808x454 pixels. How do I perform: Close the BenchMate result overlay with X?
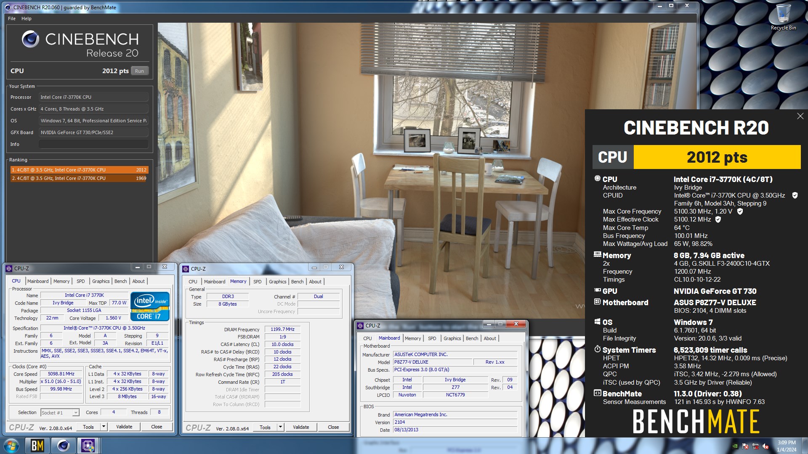(x=800, y=116)
